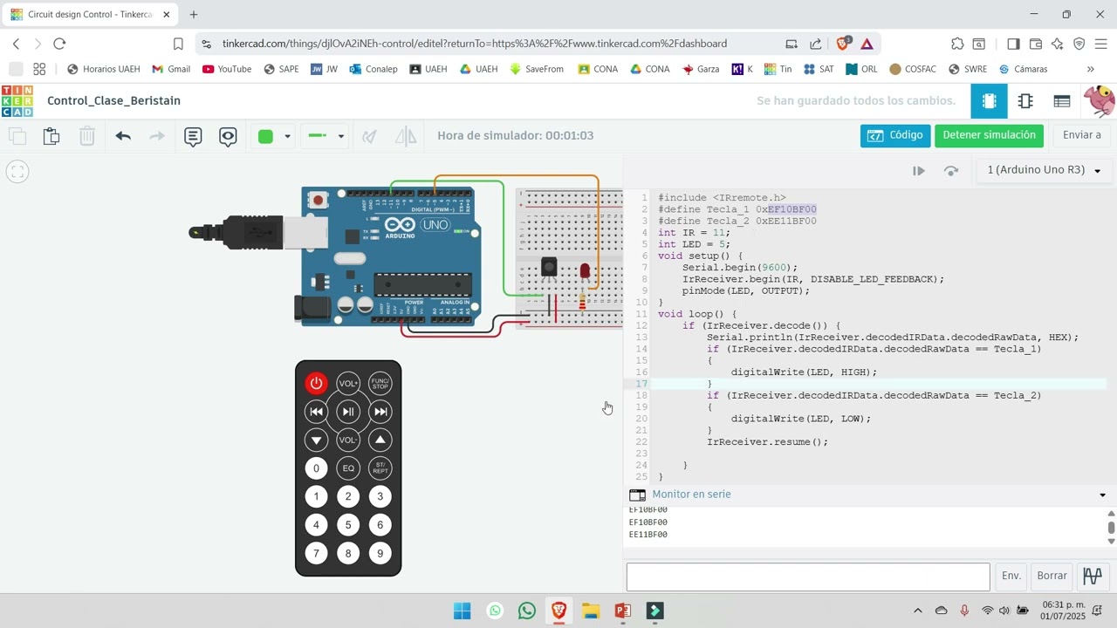Click fast-forward on the IR remote
Viewport: 1117px width, 628px height.
coord(380,412)
